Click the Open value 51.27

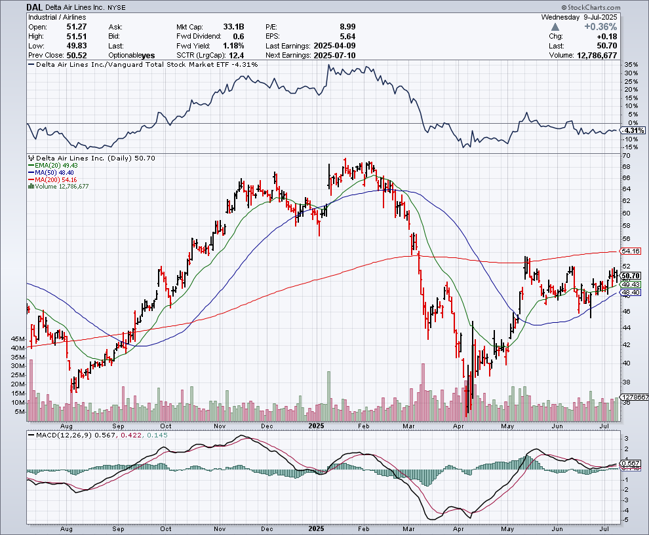[x=77, y=27]
